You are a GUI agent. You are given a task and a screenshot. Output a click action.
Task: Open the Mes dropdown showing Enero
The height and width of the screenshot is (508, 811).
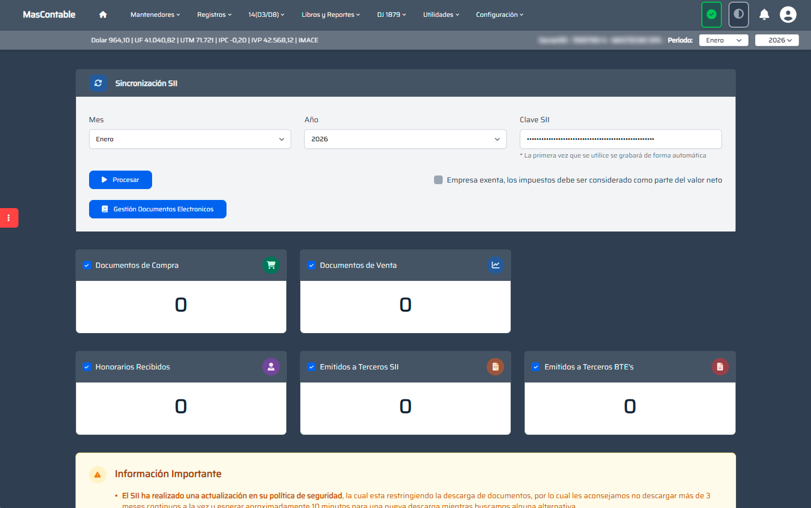click(190, 139)
